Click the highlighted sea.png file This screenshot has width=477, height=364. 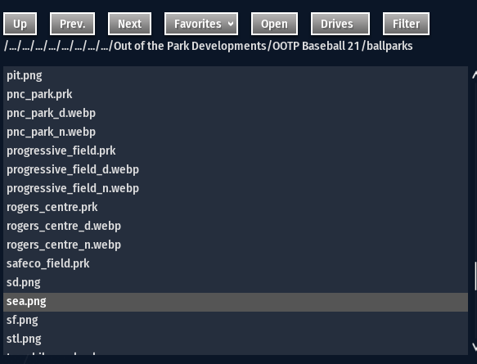tap(236, 302)
